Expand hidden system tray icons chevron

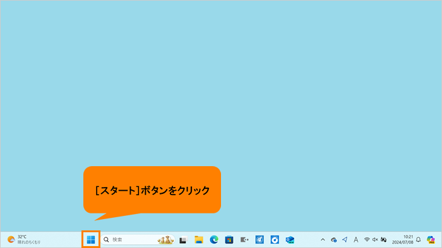tap(323, 240)
